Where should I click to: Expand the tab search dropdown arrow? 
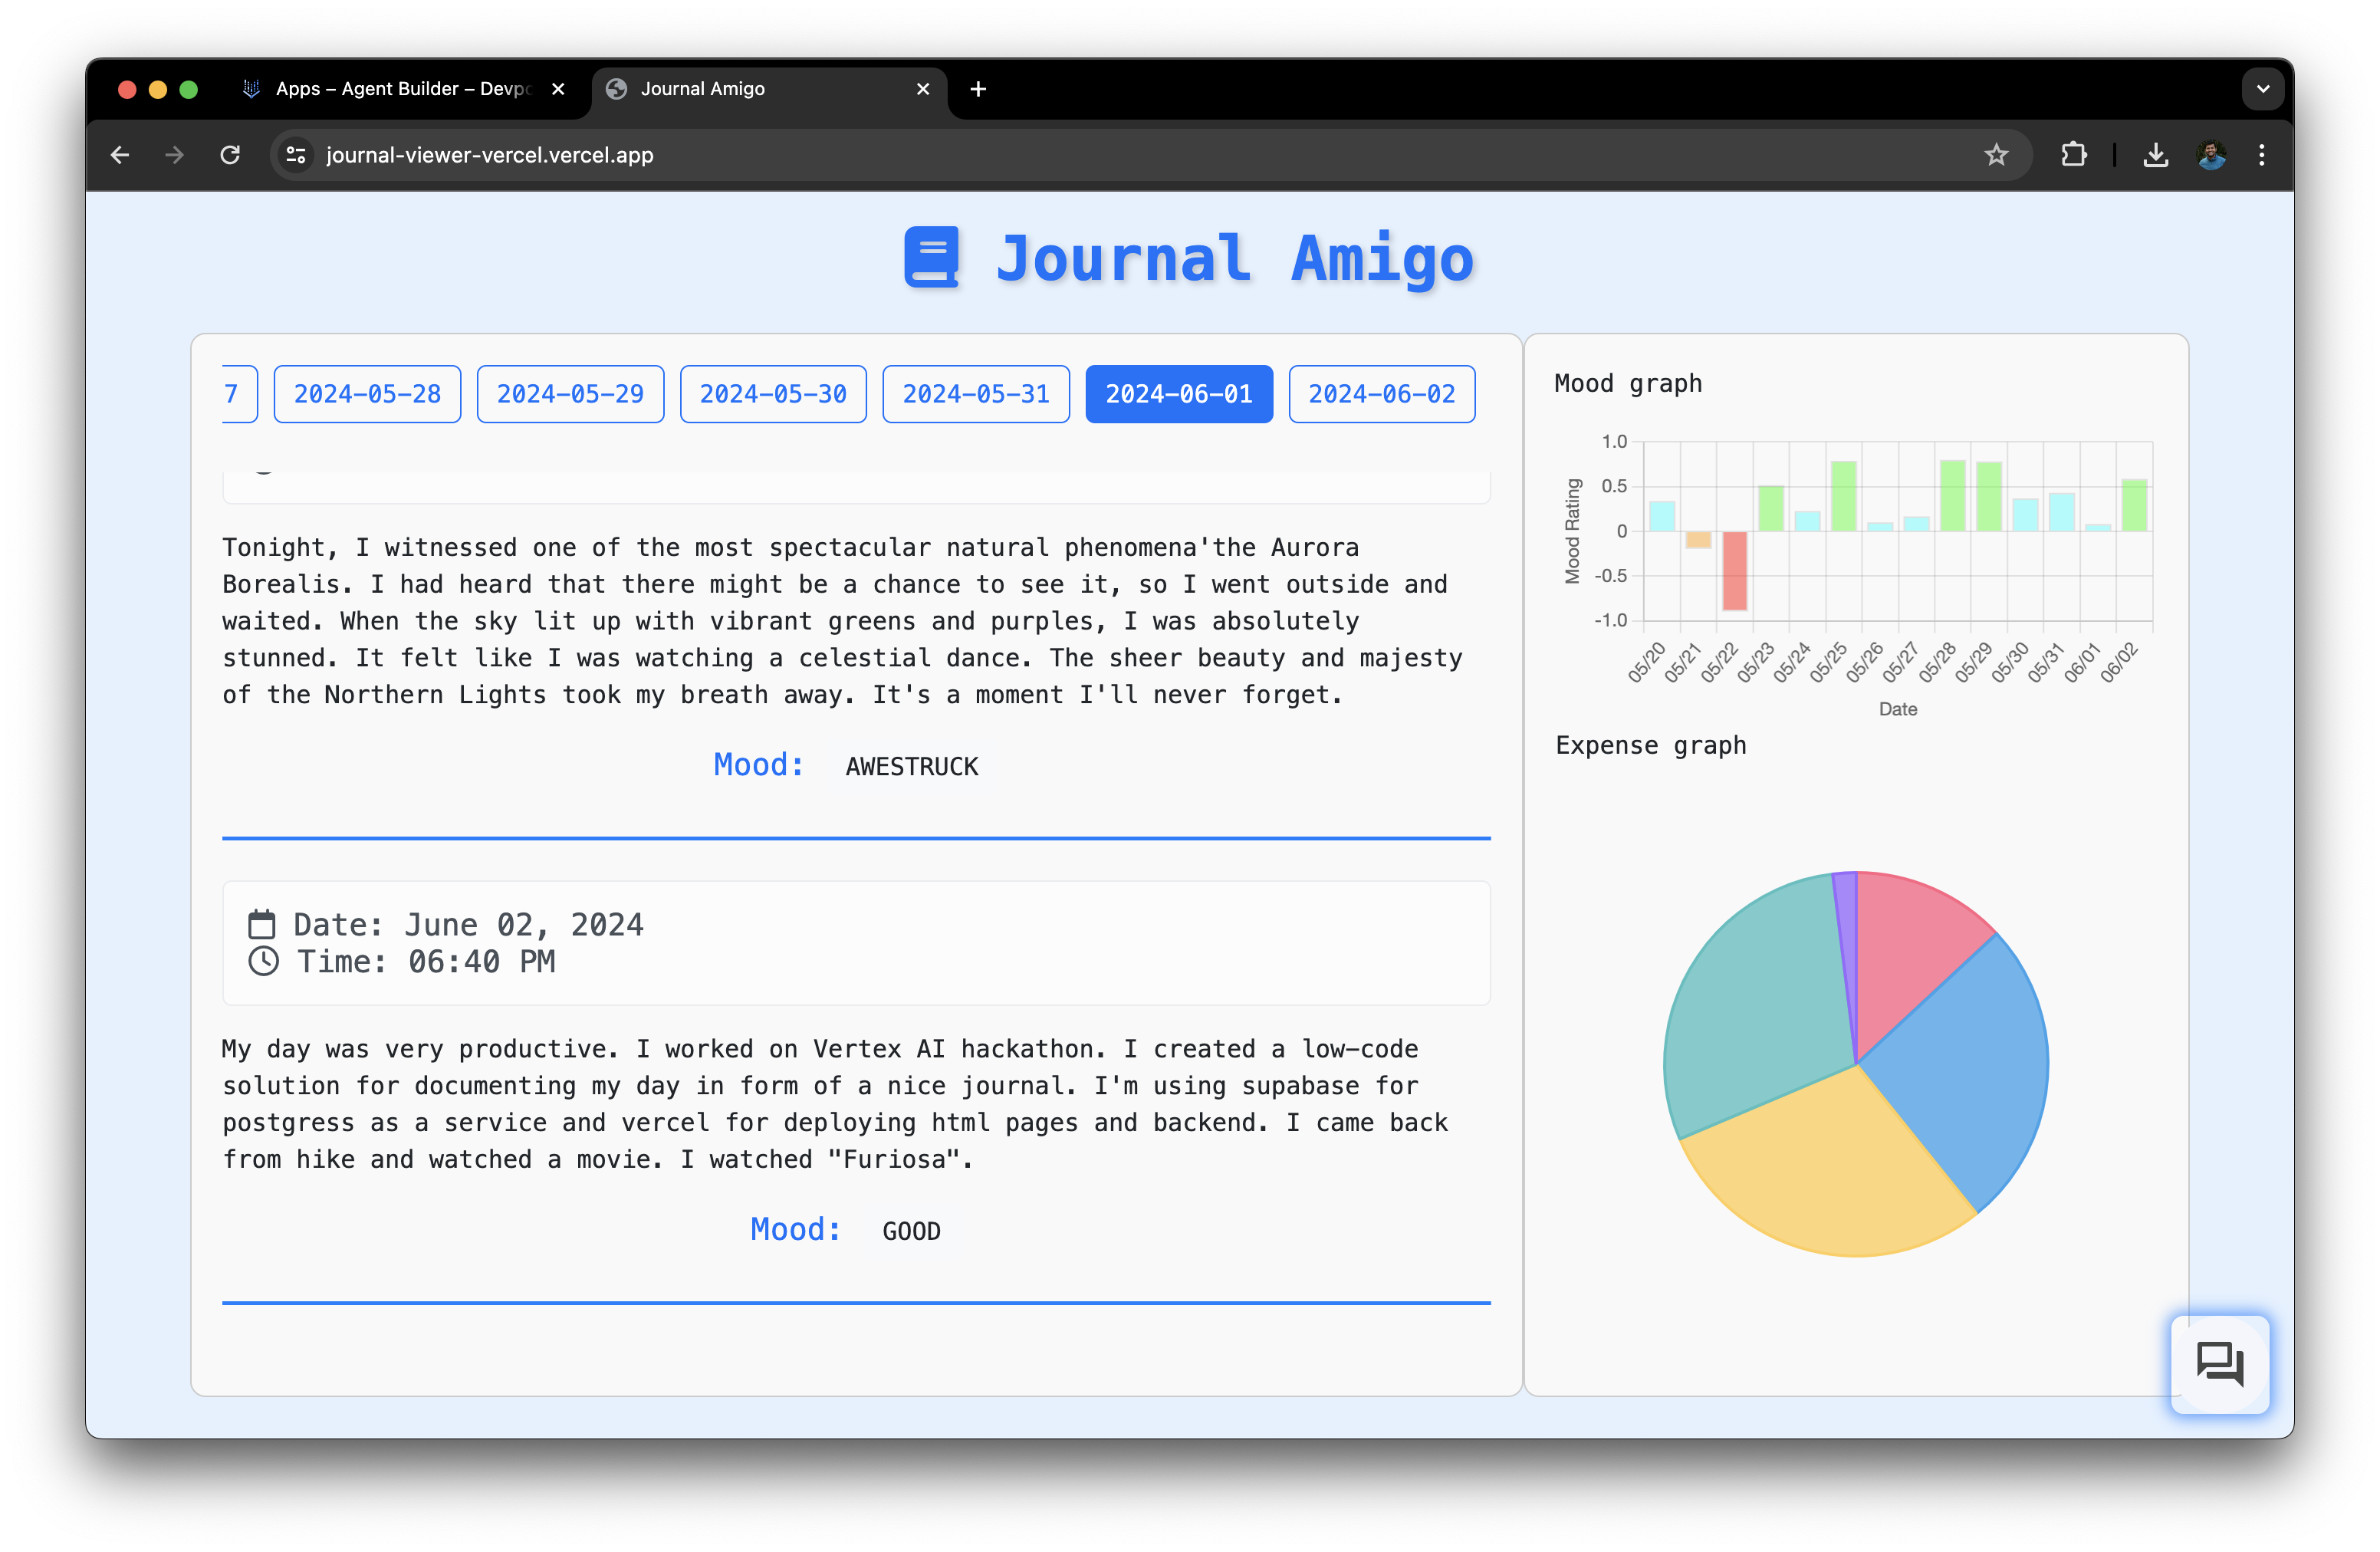click(2262, 89)
